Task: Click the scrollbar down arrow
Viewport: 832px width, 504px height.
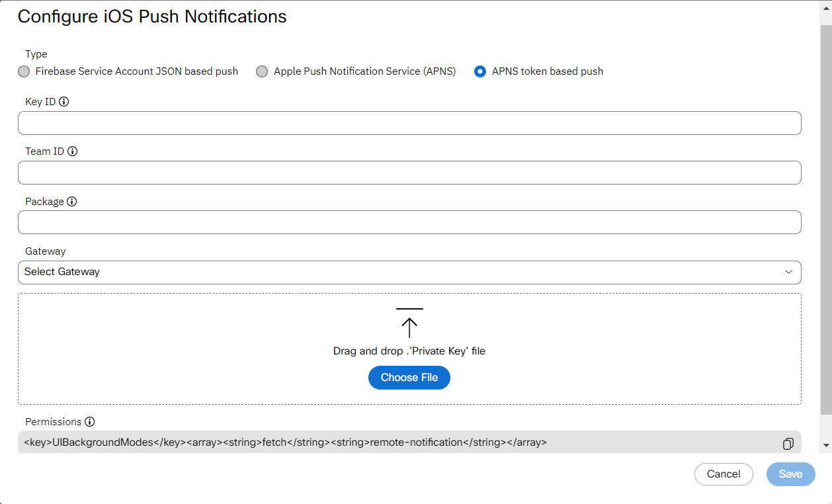Action: [826, 444]
